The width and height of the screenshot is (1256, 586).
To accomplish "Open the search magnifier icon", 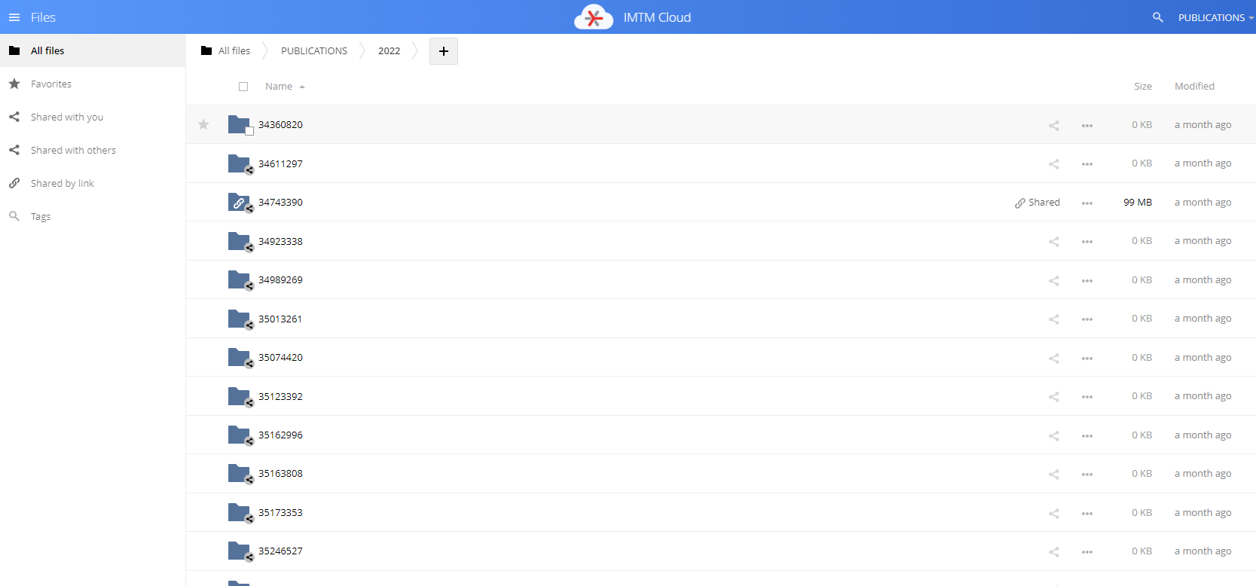I will click(x=1158, y=17).
